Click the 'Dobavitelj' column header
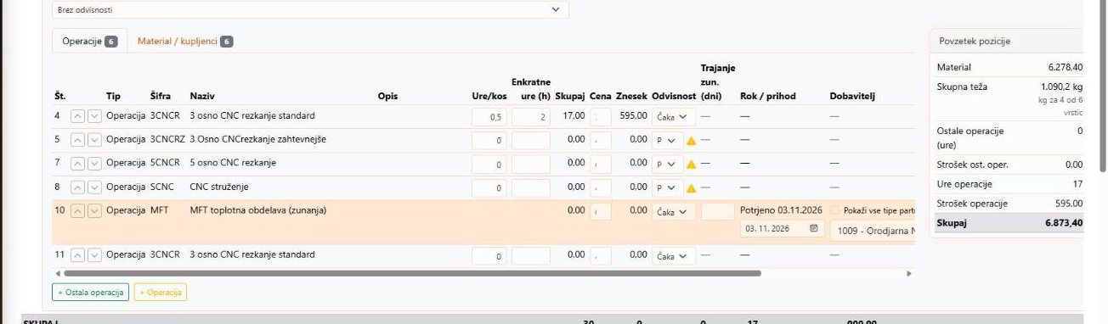The image size is (1108, 324). tap(852, 96)
